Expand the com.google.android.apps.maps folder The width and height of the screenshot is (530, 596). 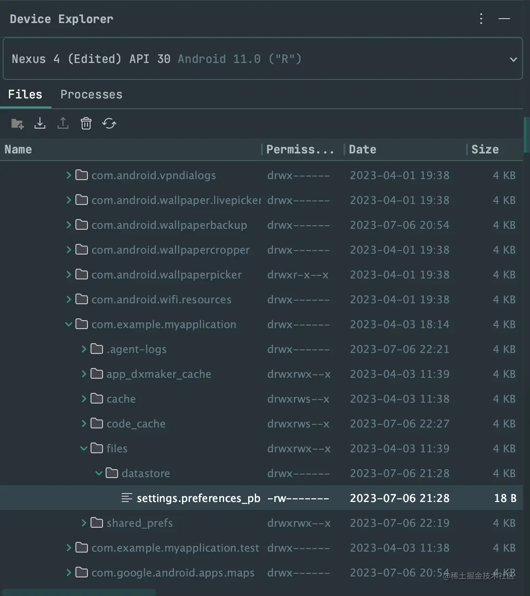coord(69,572)
